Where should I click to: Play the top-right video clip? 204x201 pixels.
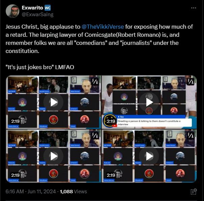click(x=149, y=102)
